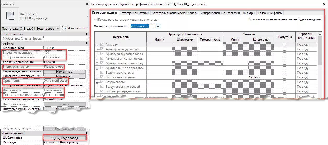This screenshot has width=328, height=145.
Task: Expand the Воздуховоды category node
Action: pyautogui.click(x=97, y=82)
